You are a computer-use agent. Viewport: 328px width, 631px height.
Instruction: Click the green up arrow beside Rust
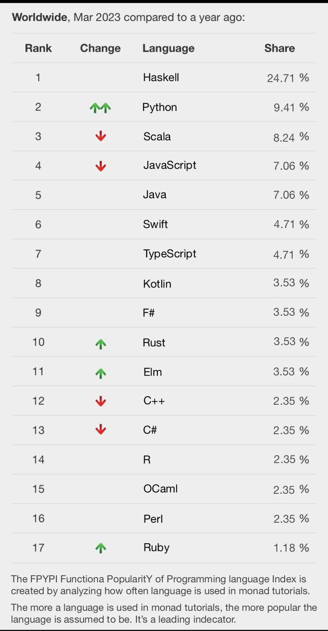point(100,344)
